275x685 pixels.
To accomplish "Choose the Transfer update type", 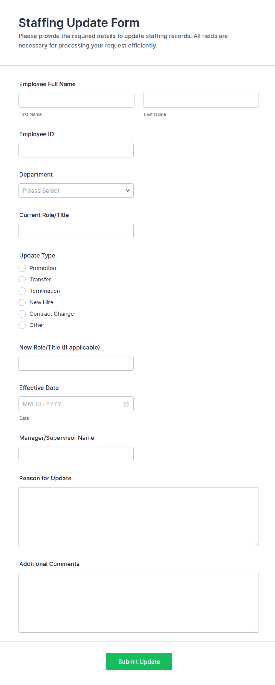I will [22, 280].
